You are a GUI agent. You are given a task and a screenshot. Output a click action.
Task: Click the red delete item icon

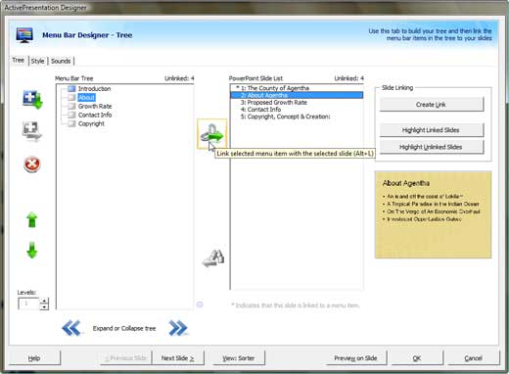tap(32, 164)
